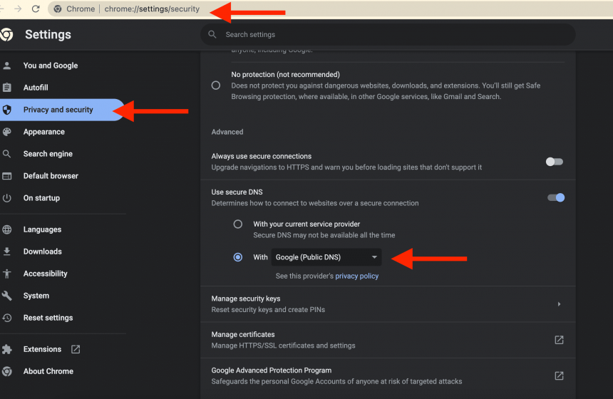
Task: Click the person icon for You and Google
Action: [x=6, y=66]
